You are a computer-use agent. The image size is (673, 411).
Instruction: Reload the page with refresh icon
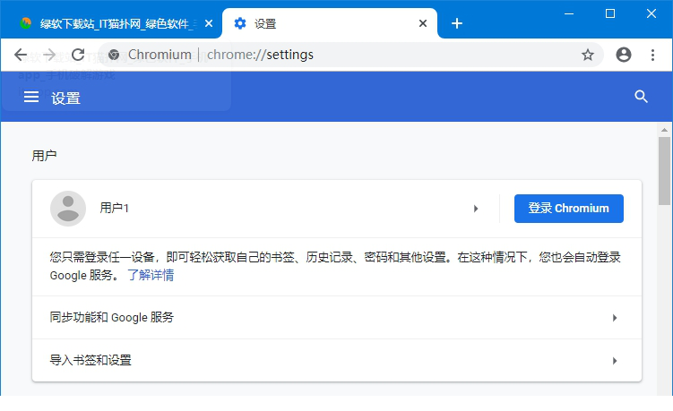[78, 55]
